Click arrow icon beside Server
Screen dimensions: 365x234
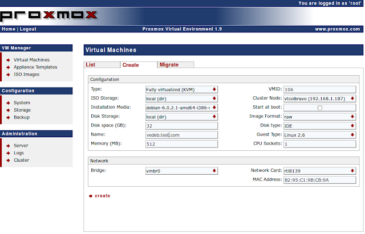[9, 146]
